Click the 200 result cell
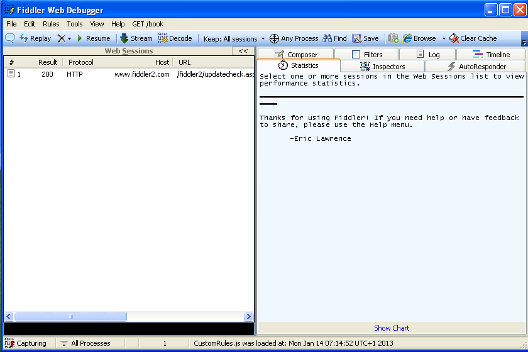528x352 pixels. coord(48,74)
